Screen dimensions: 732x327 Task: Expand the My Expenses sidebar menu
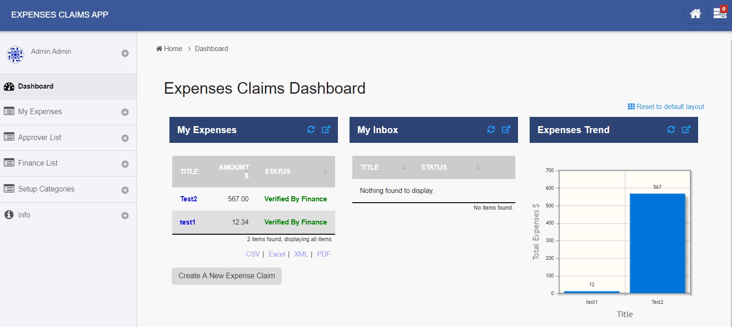(x=125, y=112)
